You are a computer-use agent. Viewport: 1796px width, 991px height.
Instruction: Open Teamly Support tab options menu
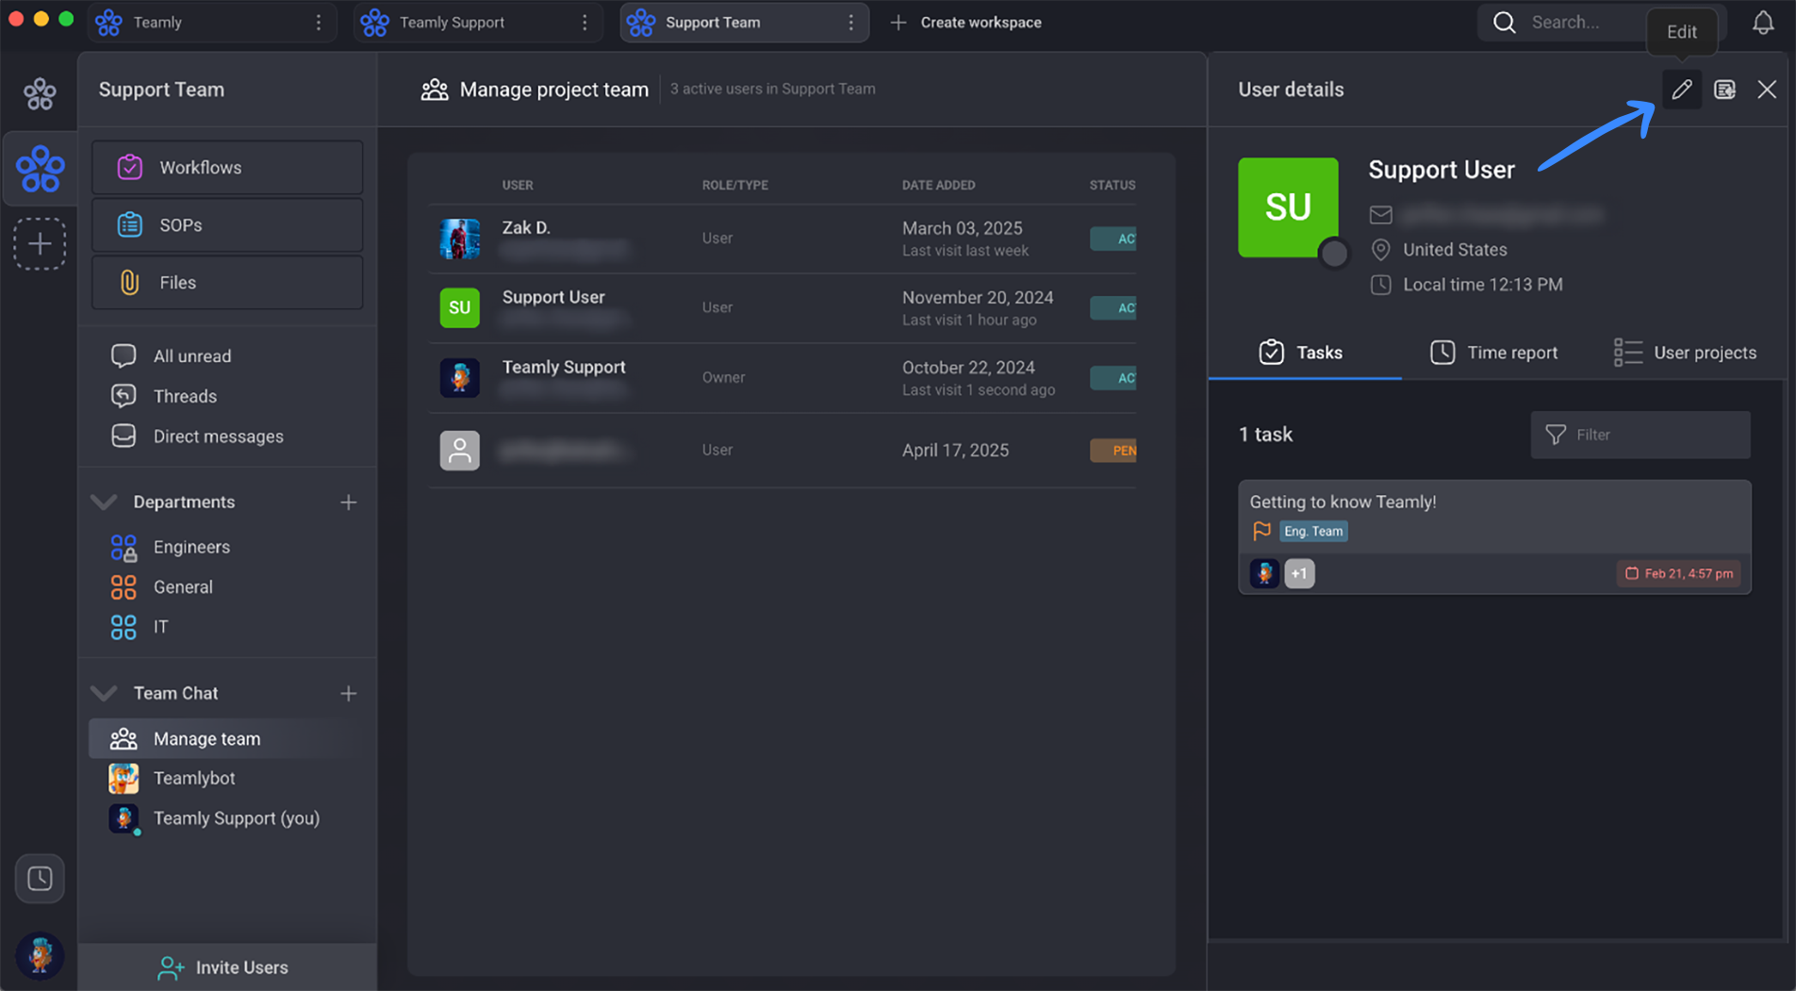585,23
